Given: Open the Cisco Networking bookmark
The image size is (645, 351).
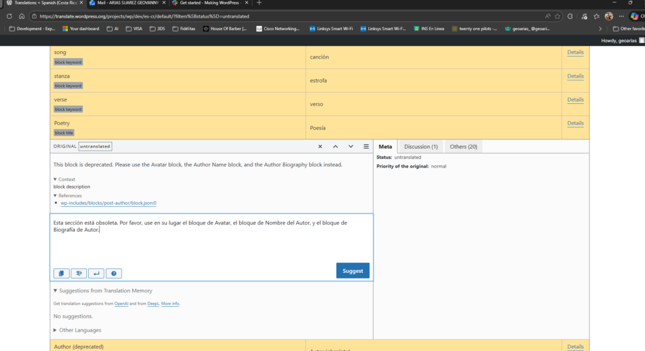Looking at the screenshot, I should pos(278,28).
